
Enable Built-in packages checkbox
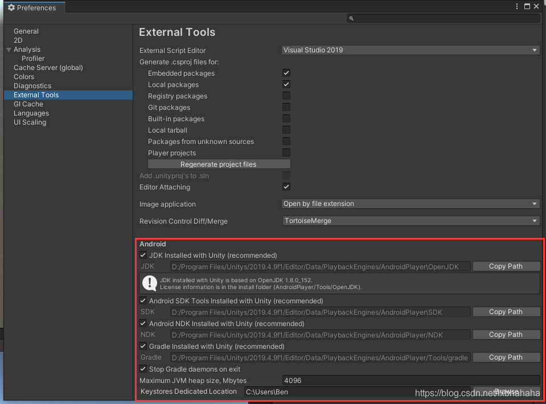(286, 118)
